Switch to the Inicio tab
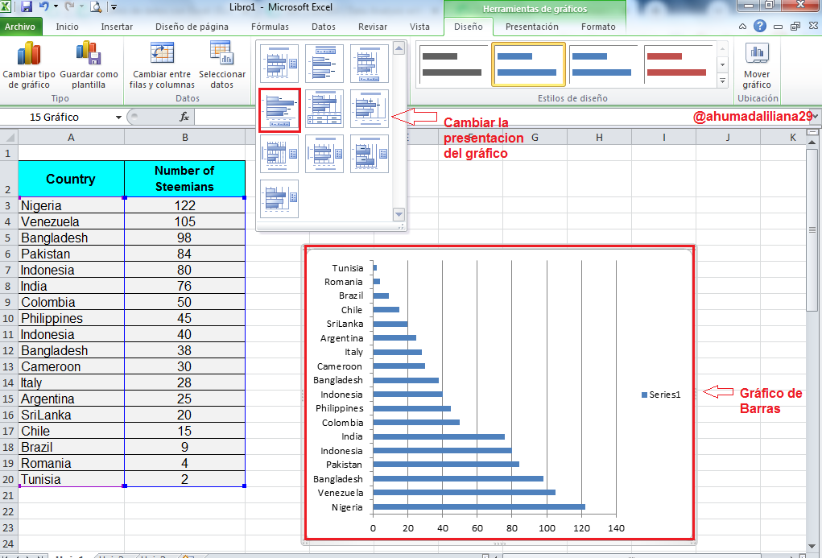Image resolution: width=822 pixels, height=558 pixels. coord(67,27)
